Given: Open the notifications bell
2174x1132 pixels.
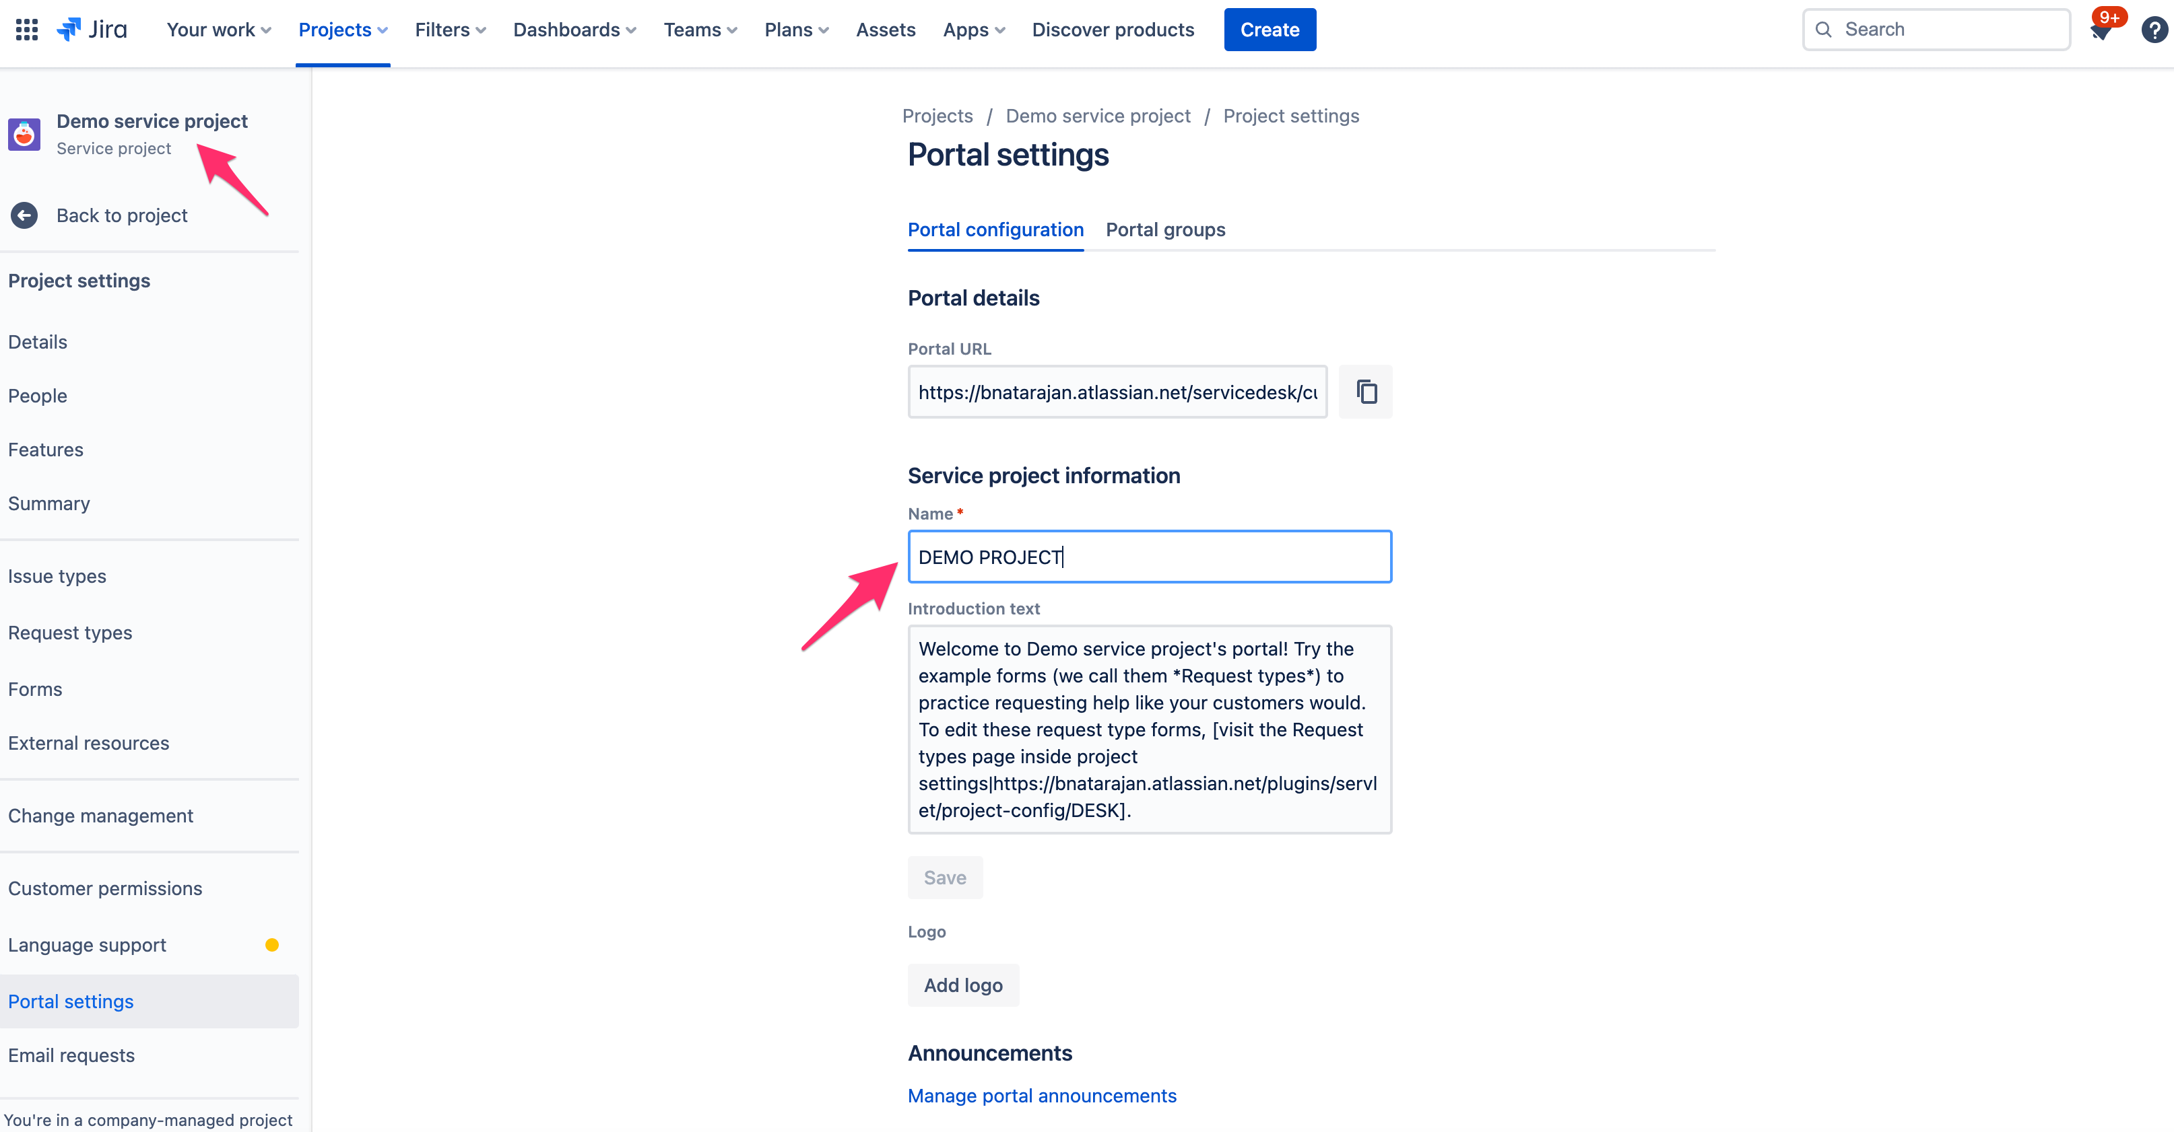Looking at the screenshot, I should coord(2102,29).
